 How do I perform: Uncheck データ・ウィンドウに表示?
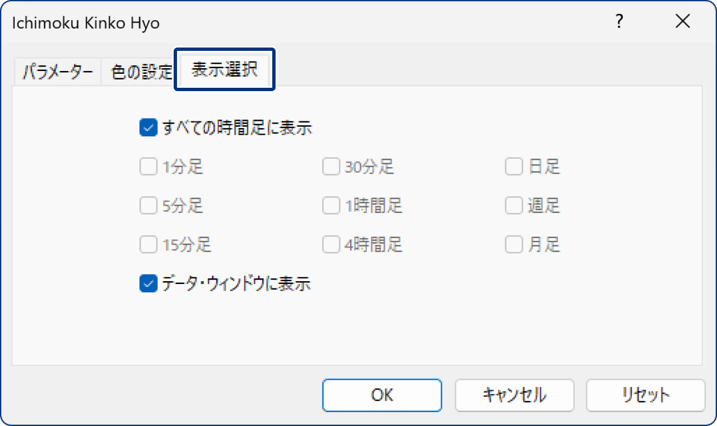click(148, 284)
